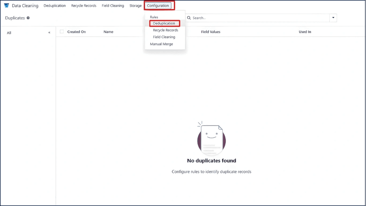Click the Data Cleaning app title
This screenshot has width=366, height=206.
(25, 6)
